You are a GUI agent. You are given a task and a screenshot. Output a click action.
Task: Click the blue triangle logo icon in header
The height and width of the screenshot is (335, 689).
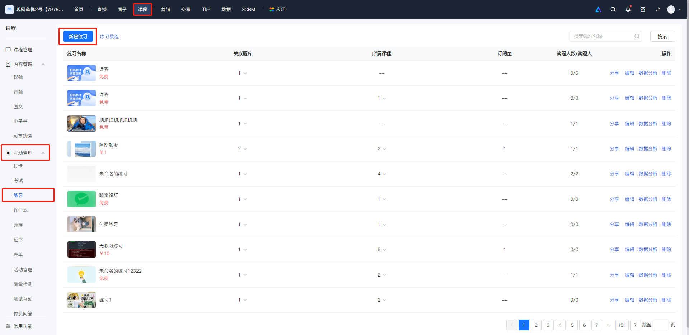tap(598, 10)
